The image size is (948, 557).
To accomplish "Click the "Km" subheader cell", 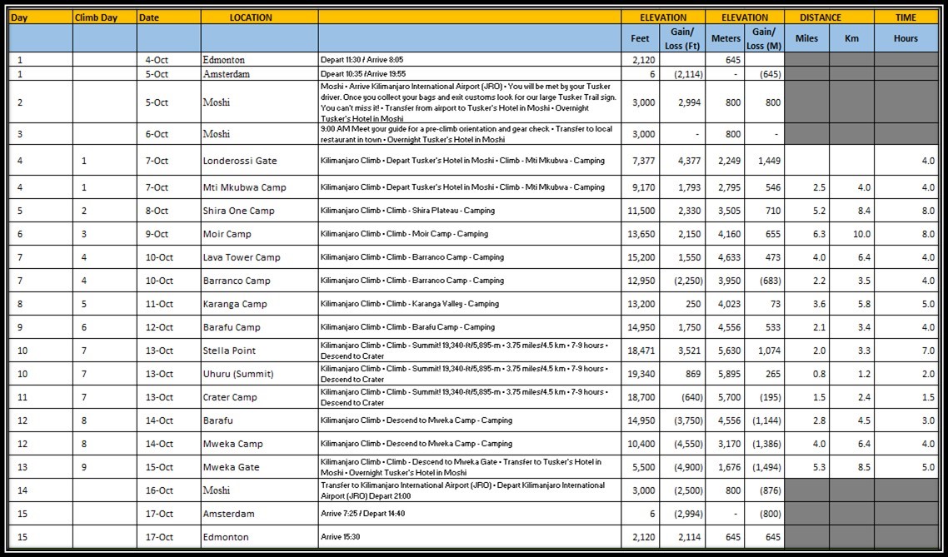I will [851, 38].
